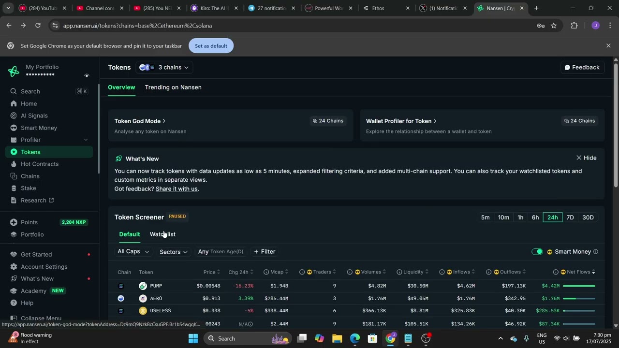Open Tokens in the sidebar menu

[x=49, y=152]
